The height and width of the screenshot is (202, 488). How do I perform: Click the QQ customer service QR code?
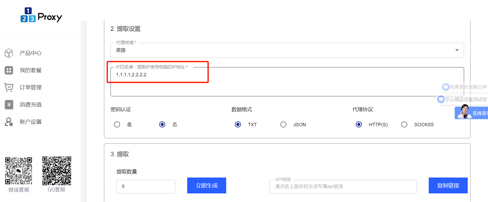[x=57, y=171]
